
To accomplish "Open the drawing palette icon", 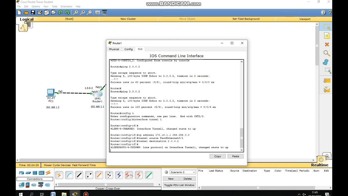I will [x=98, y=13].
